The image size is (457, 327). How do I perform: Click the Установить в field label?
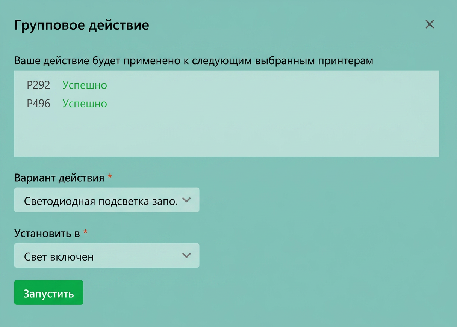click(x=47, y=233)
